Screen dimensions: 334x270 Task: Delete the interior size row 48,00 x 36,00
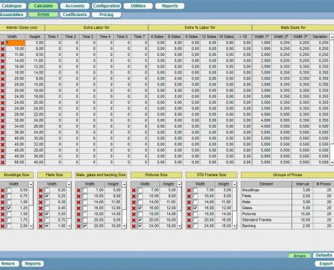pyautogui.click(x=3, y=157)
